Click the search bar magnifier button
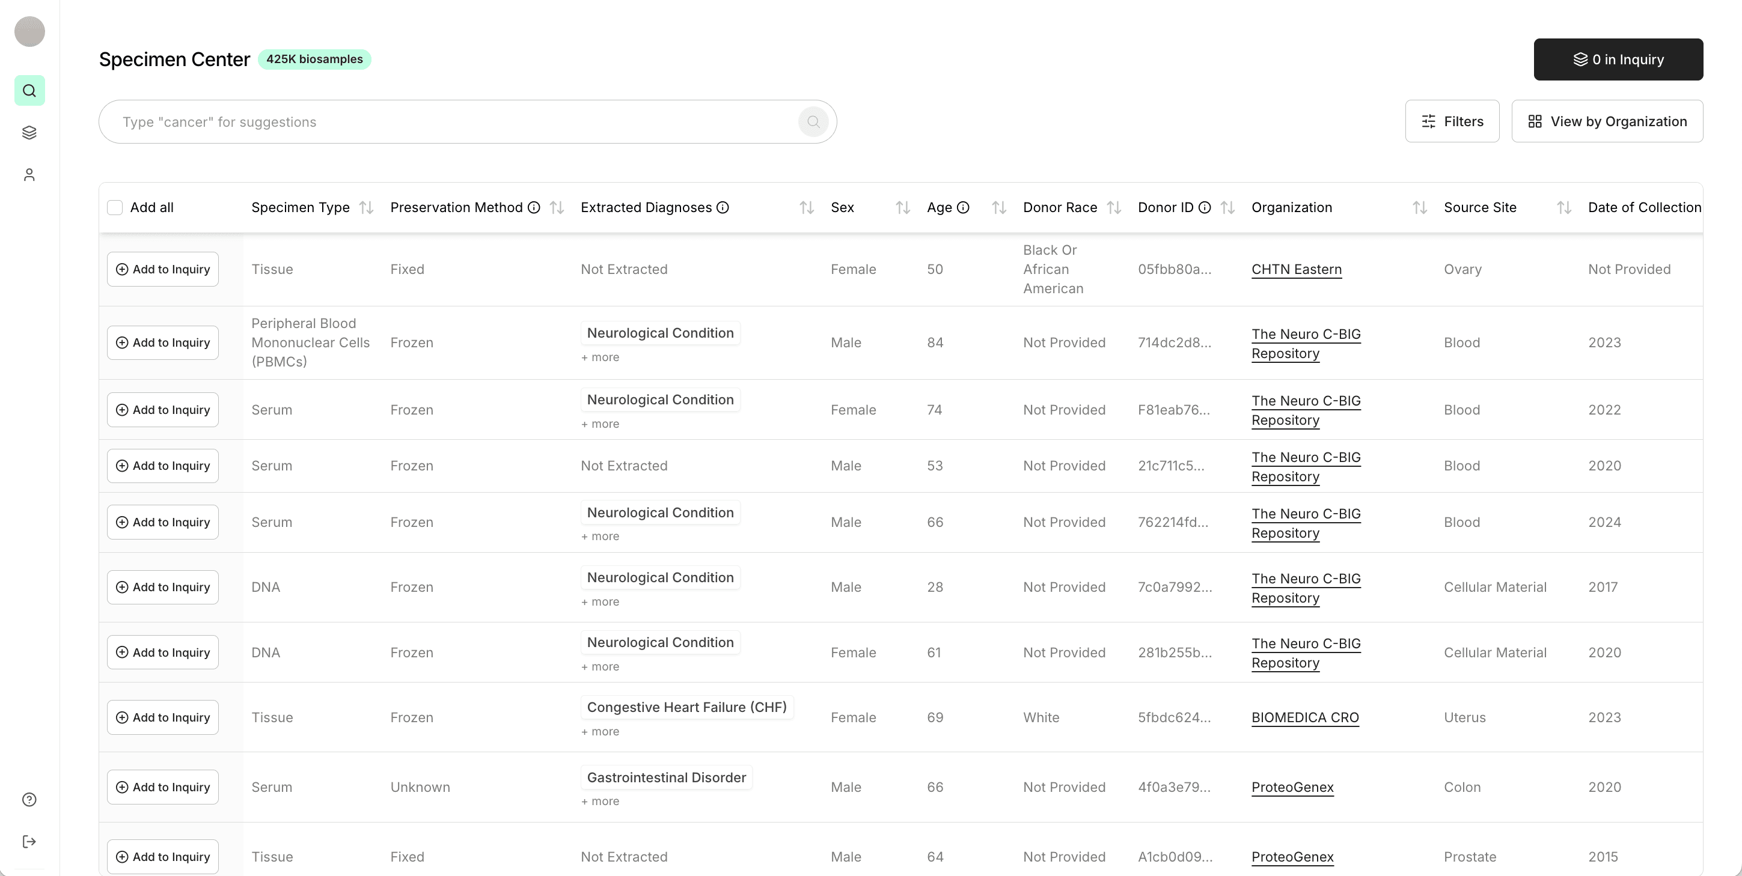 pos(813,121)
